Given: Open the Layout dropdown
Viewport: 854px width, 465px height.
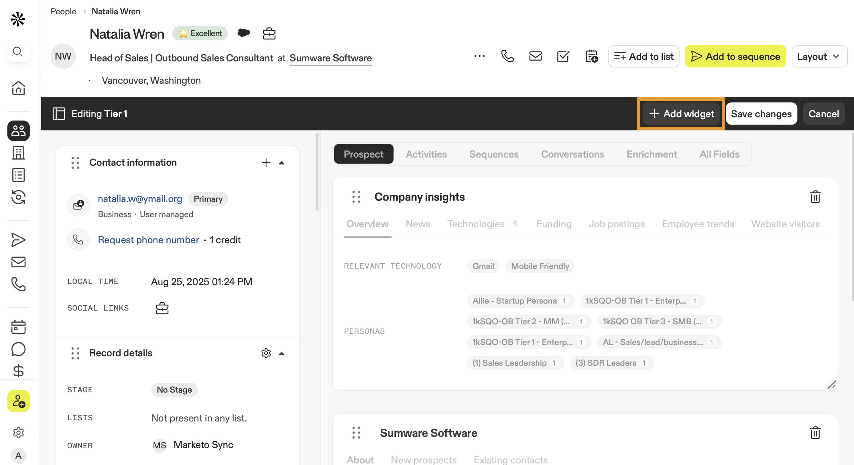Looking at the screenshot, I should tap(819, 57).
